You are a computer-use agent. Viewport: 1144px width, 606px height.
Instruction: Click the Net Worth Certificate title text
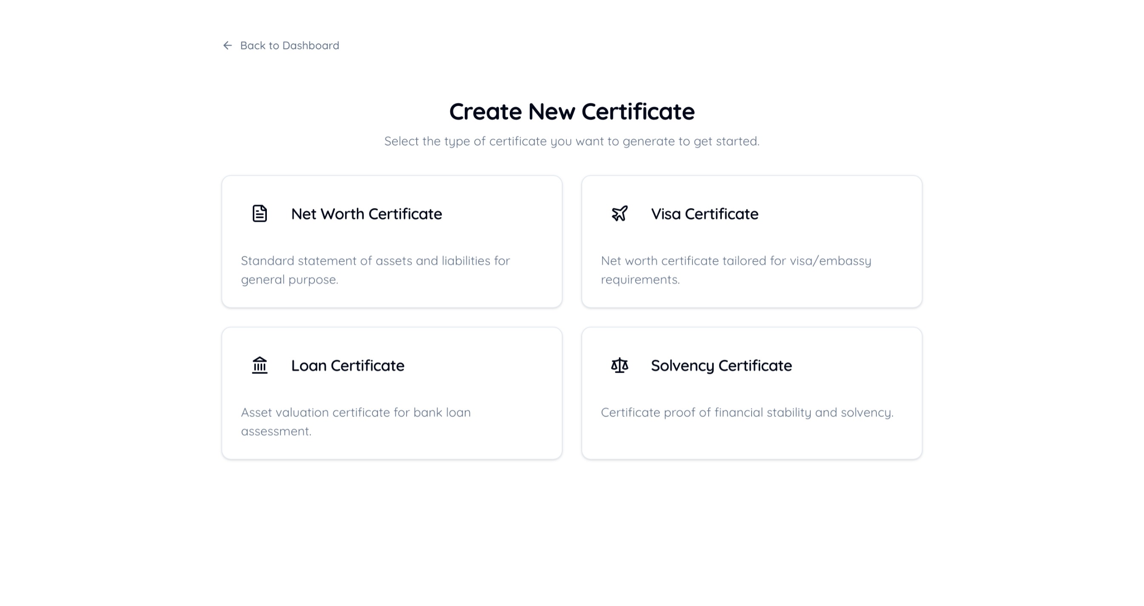pyautogui.click(x=366, y=214)
